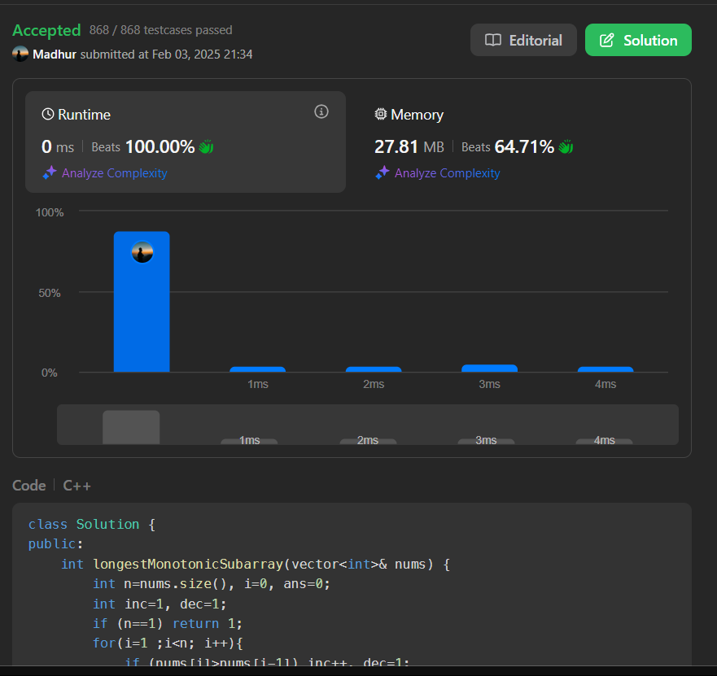Viewport: 717px width, 676px height.
Task: Click the Runtime clock icon
Action: click(48, 114)
